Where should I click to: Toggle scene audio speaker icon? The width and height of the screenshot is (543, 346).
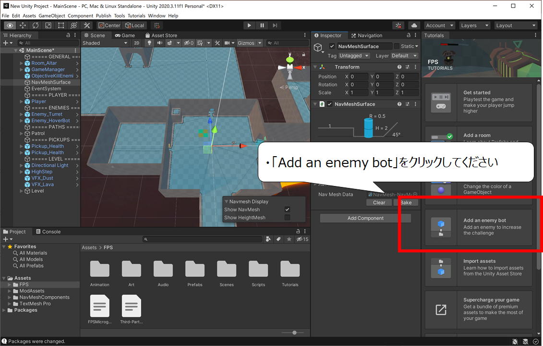point(160,43)
